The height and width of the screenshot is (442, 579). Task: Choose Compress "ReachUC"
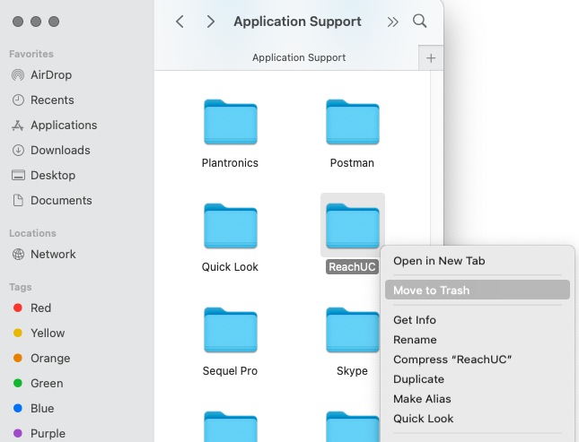(452, 360)
